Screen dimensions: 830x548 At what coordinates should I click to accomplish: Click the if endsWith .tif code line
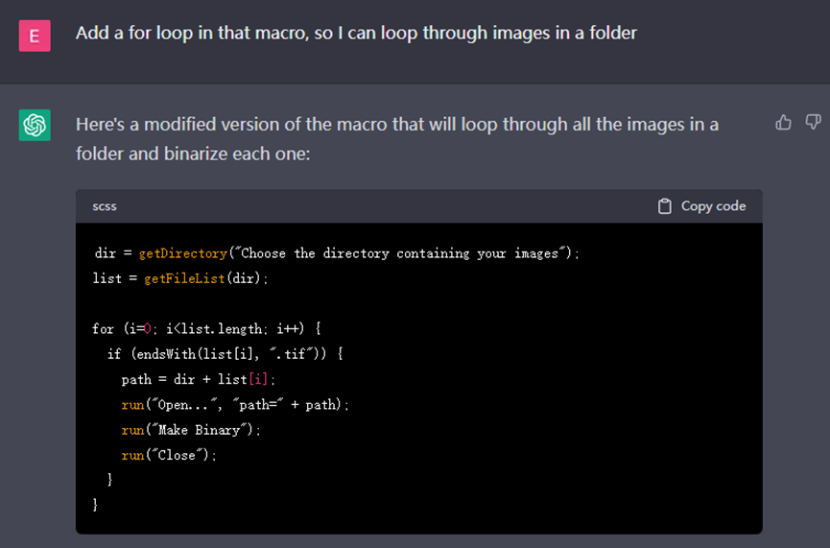[x=225, y=354]
